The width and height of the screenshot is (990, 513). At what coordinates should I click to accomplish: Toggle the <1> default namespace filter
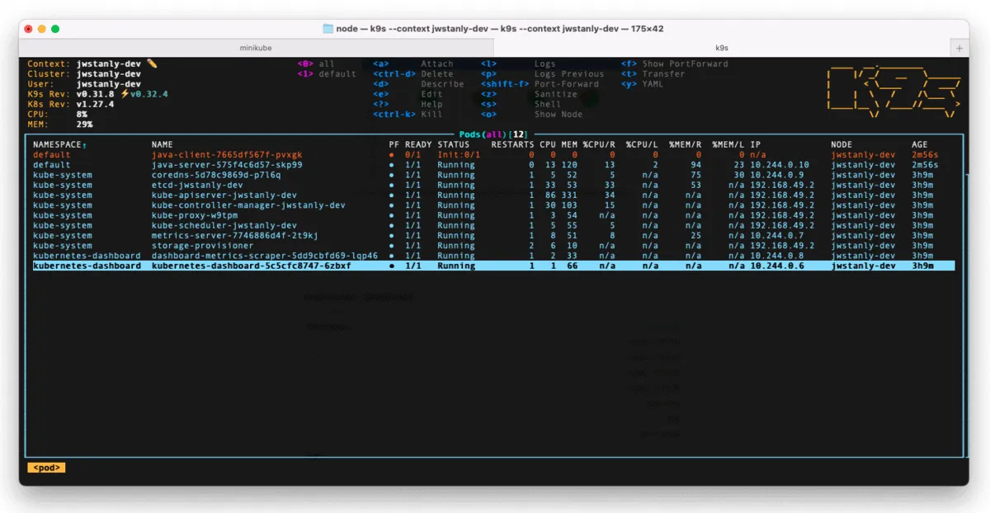tap(328, 73)
